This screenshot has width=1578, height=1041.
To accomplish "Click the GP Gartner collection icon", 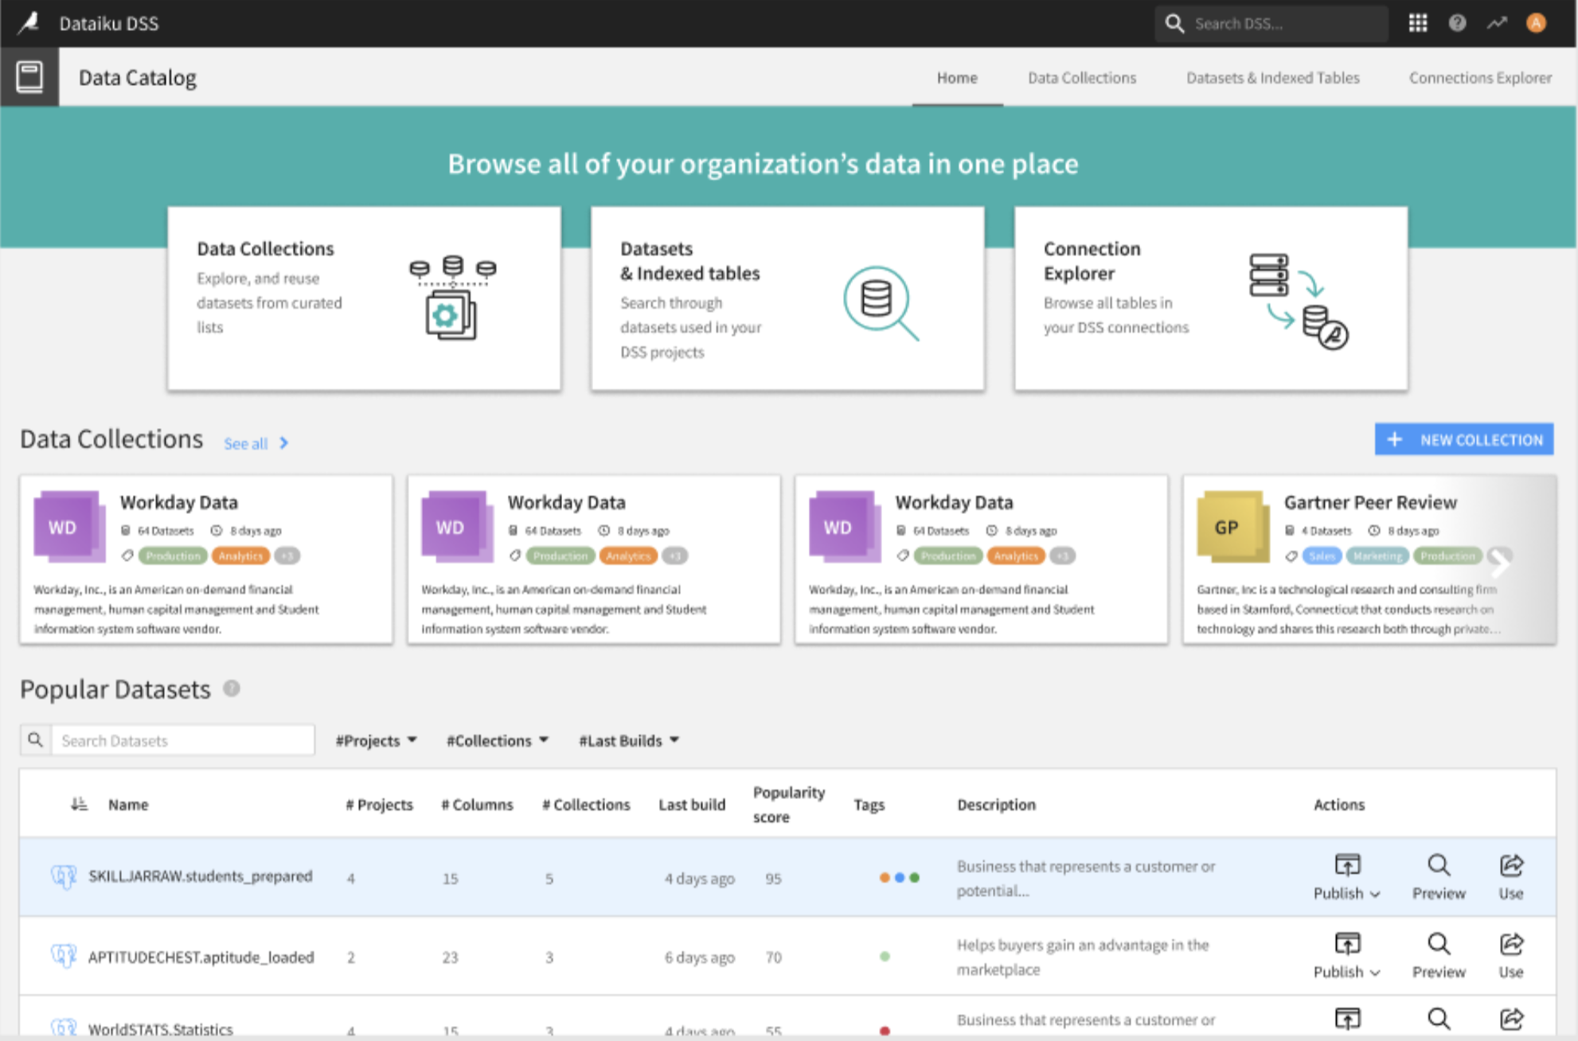I will point(1232,527).
